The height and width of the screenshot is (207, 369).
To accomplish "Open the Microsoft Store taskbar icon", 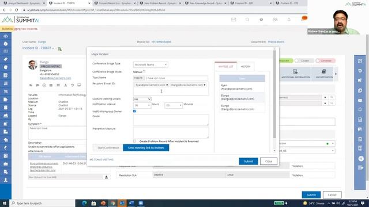I will pos(93,203).
